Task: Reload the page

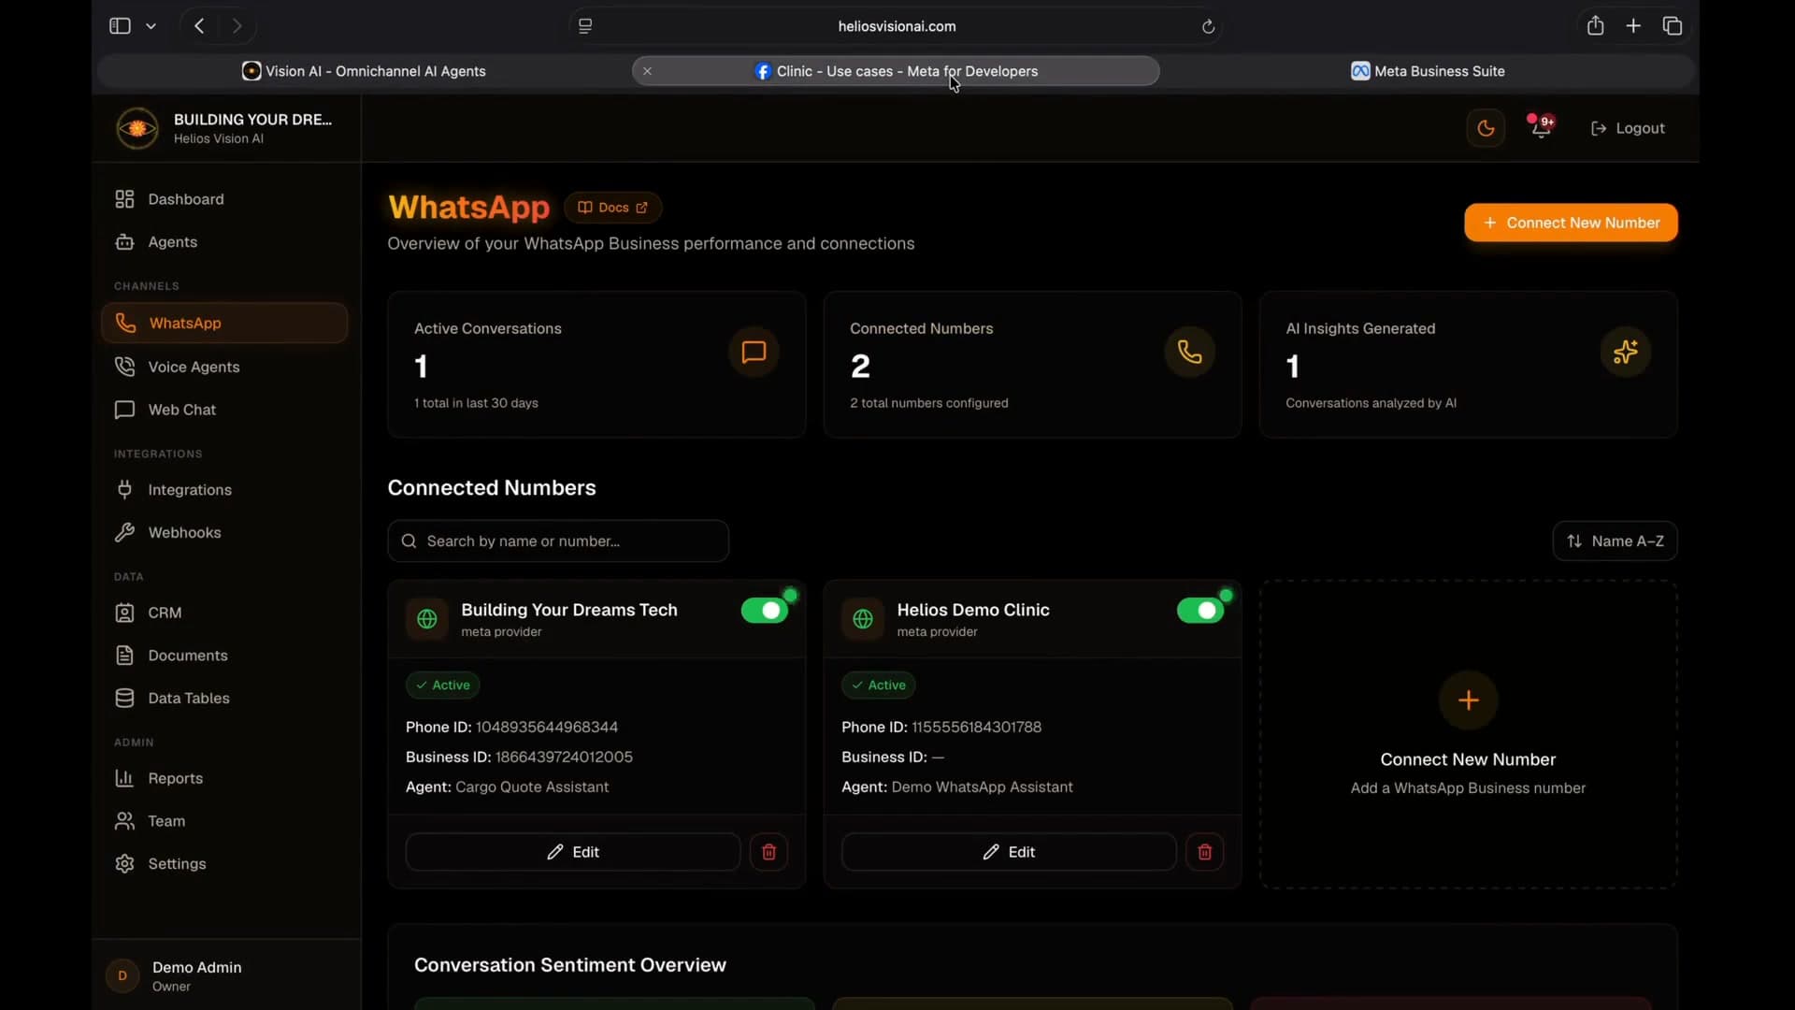Action: [x=1208, y=26]
